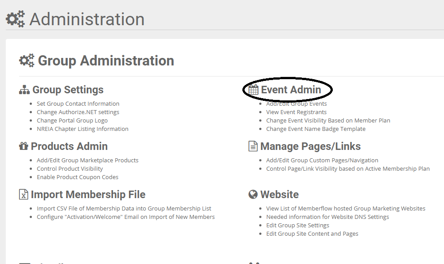This screenshot has height=264, width=444.
Task: Select the document icon next to Manage Pages/Links
Action: (253, 146)
